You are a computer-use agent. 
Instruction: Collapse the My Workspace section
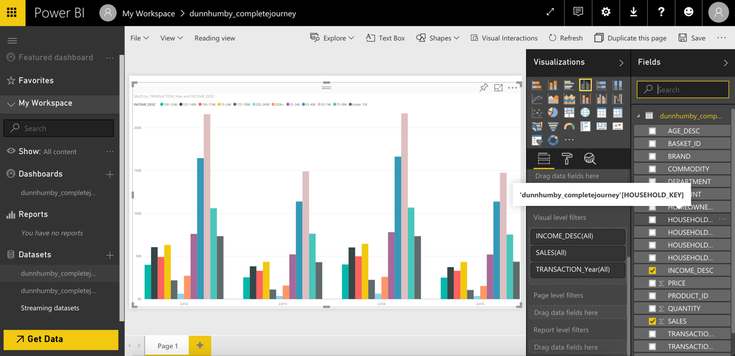(x=10, y=104)
